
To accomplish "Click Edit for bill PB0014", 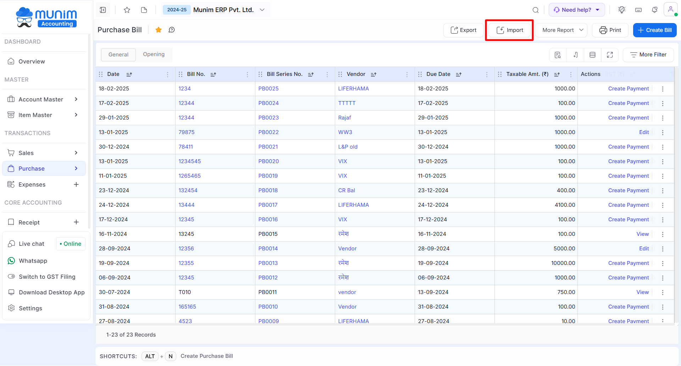I will point(644,249).
